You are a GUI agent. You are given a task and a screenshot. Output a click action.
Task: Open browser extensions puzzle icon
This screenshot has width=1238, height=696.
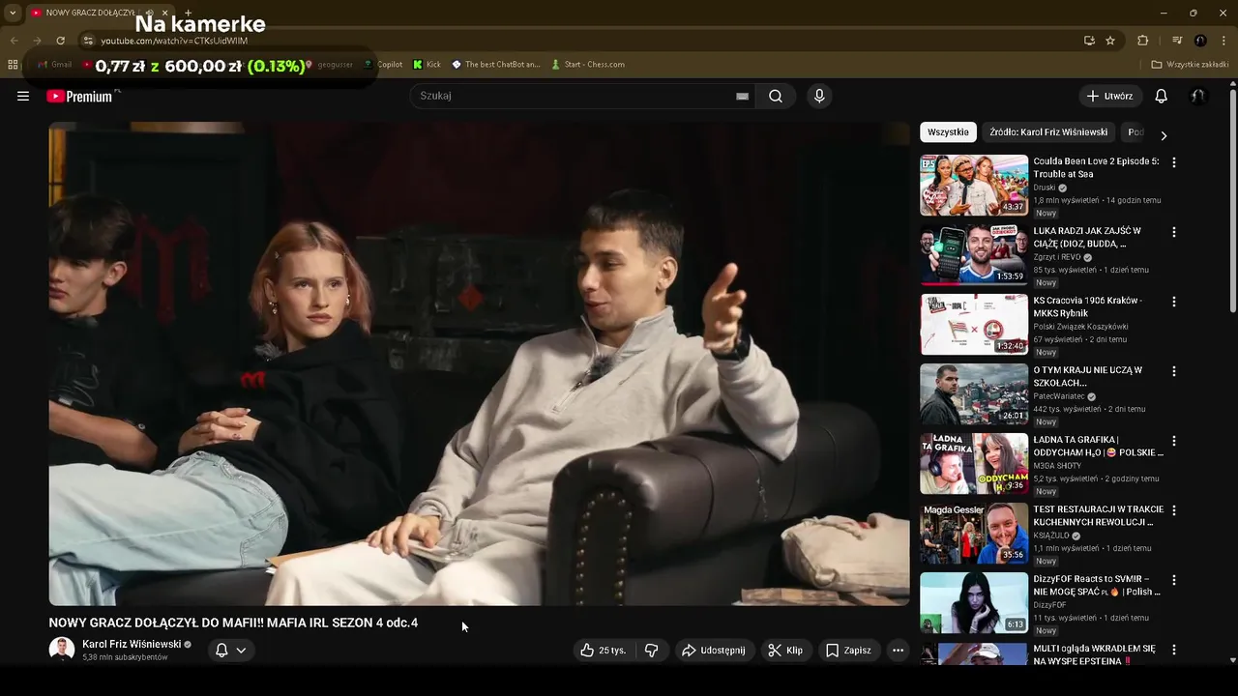tap(1143, 41)
